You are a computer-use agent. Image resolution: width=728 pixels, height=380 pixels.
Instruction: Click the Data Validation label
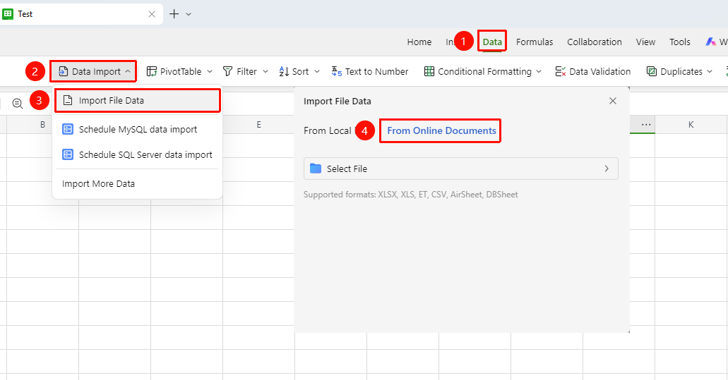(x=600, y=71)
